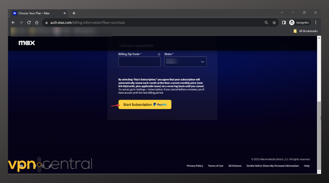The height and width of the screenshot is (183, 329).
Task: Open the Incognito profile indicator
Action: (x=299, y=22)
